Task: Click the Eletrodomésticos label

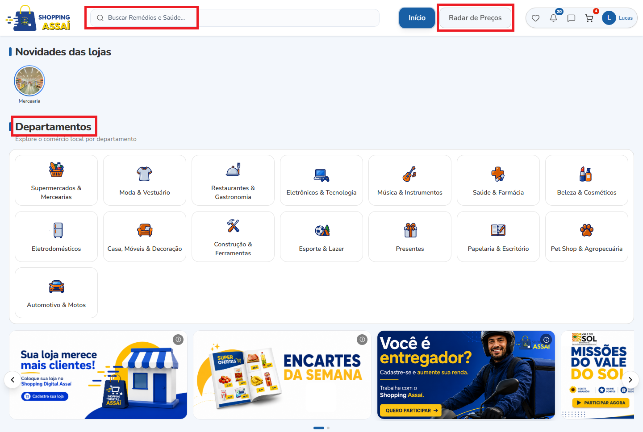Action: (x=56, y=249)
